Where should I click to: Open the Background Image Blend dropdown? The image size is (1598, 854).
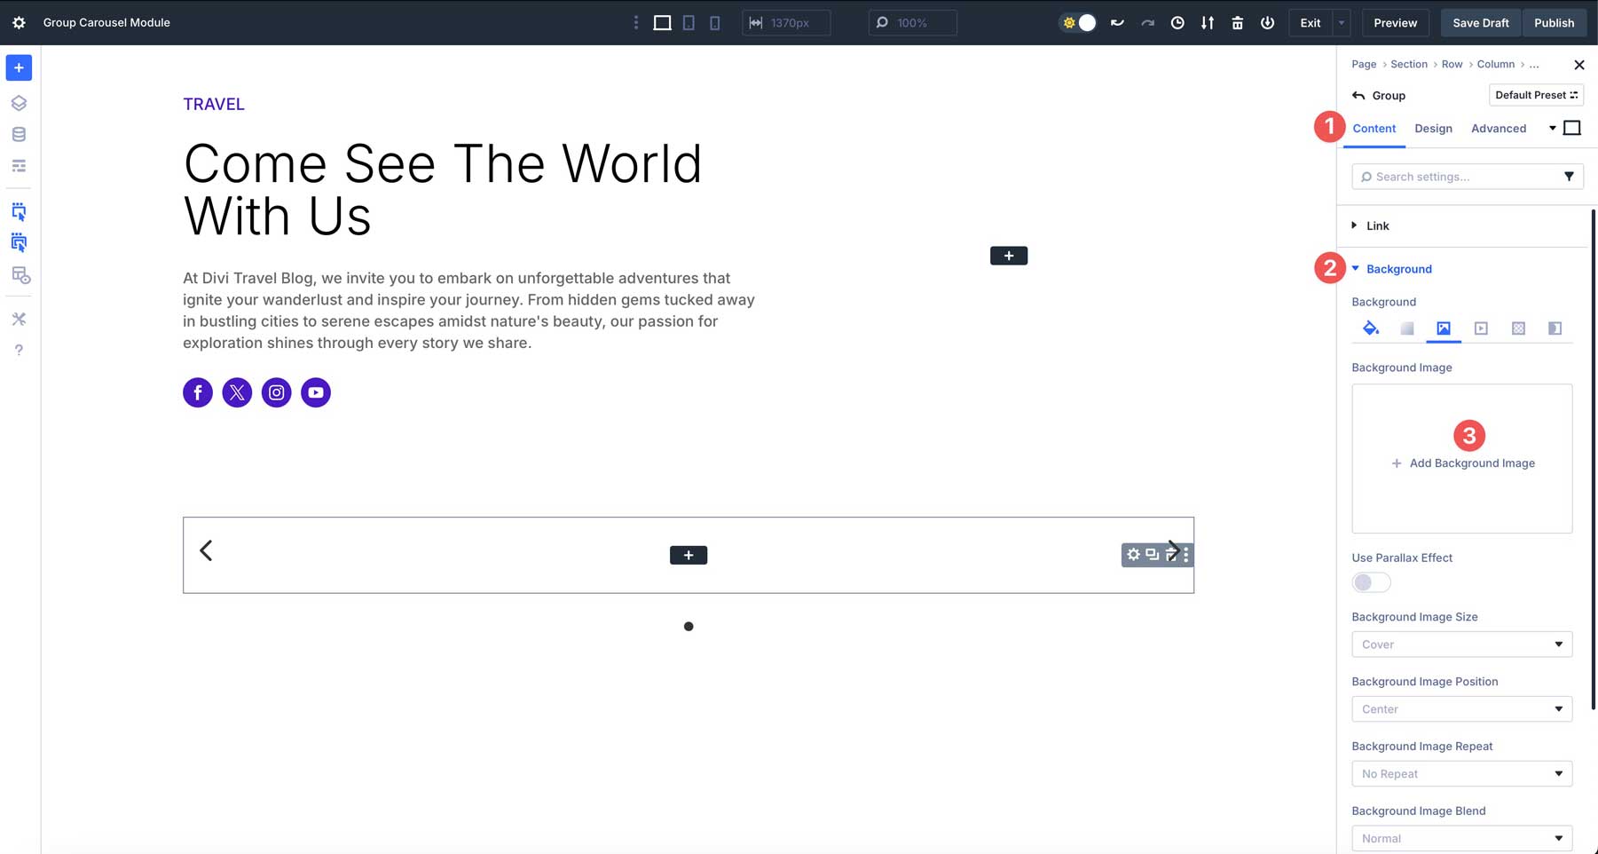tap(1461, 838)
